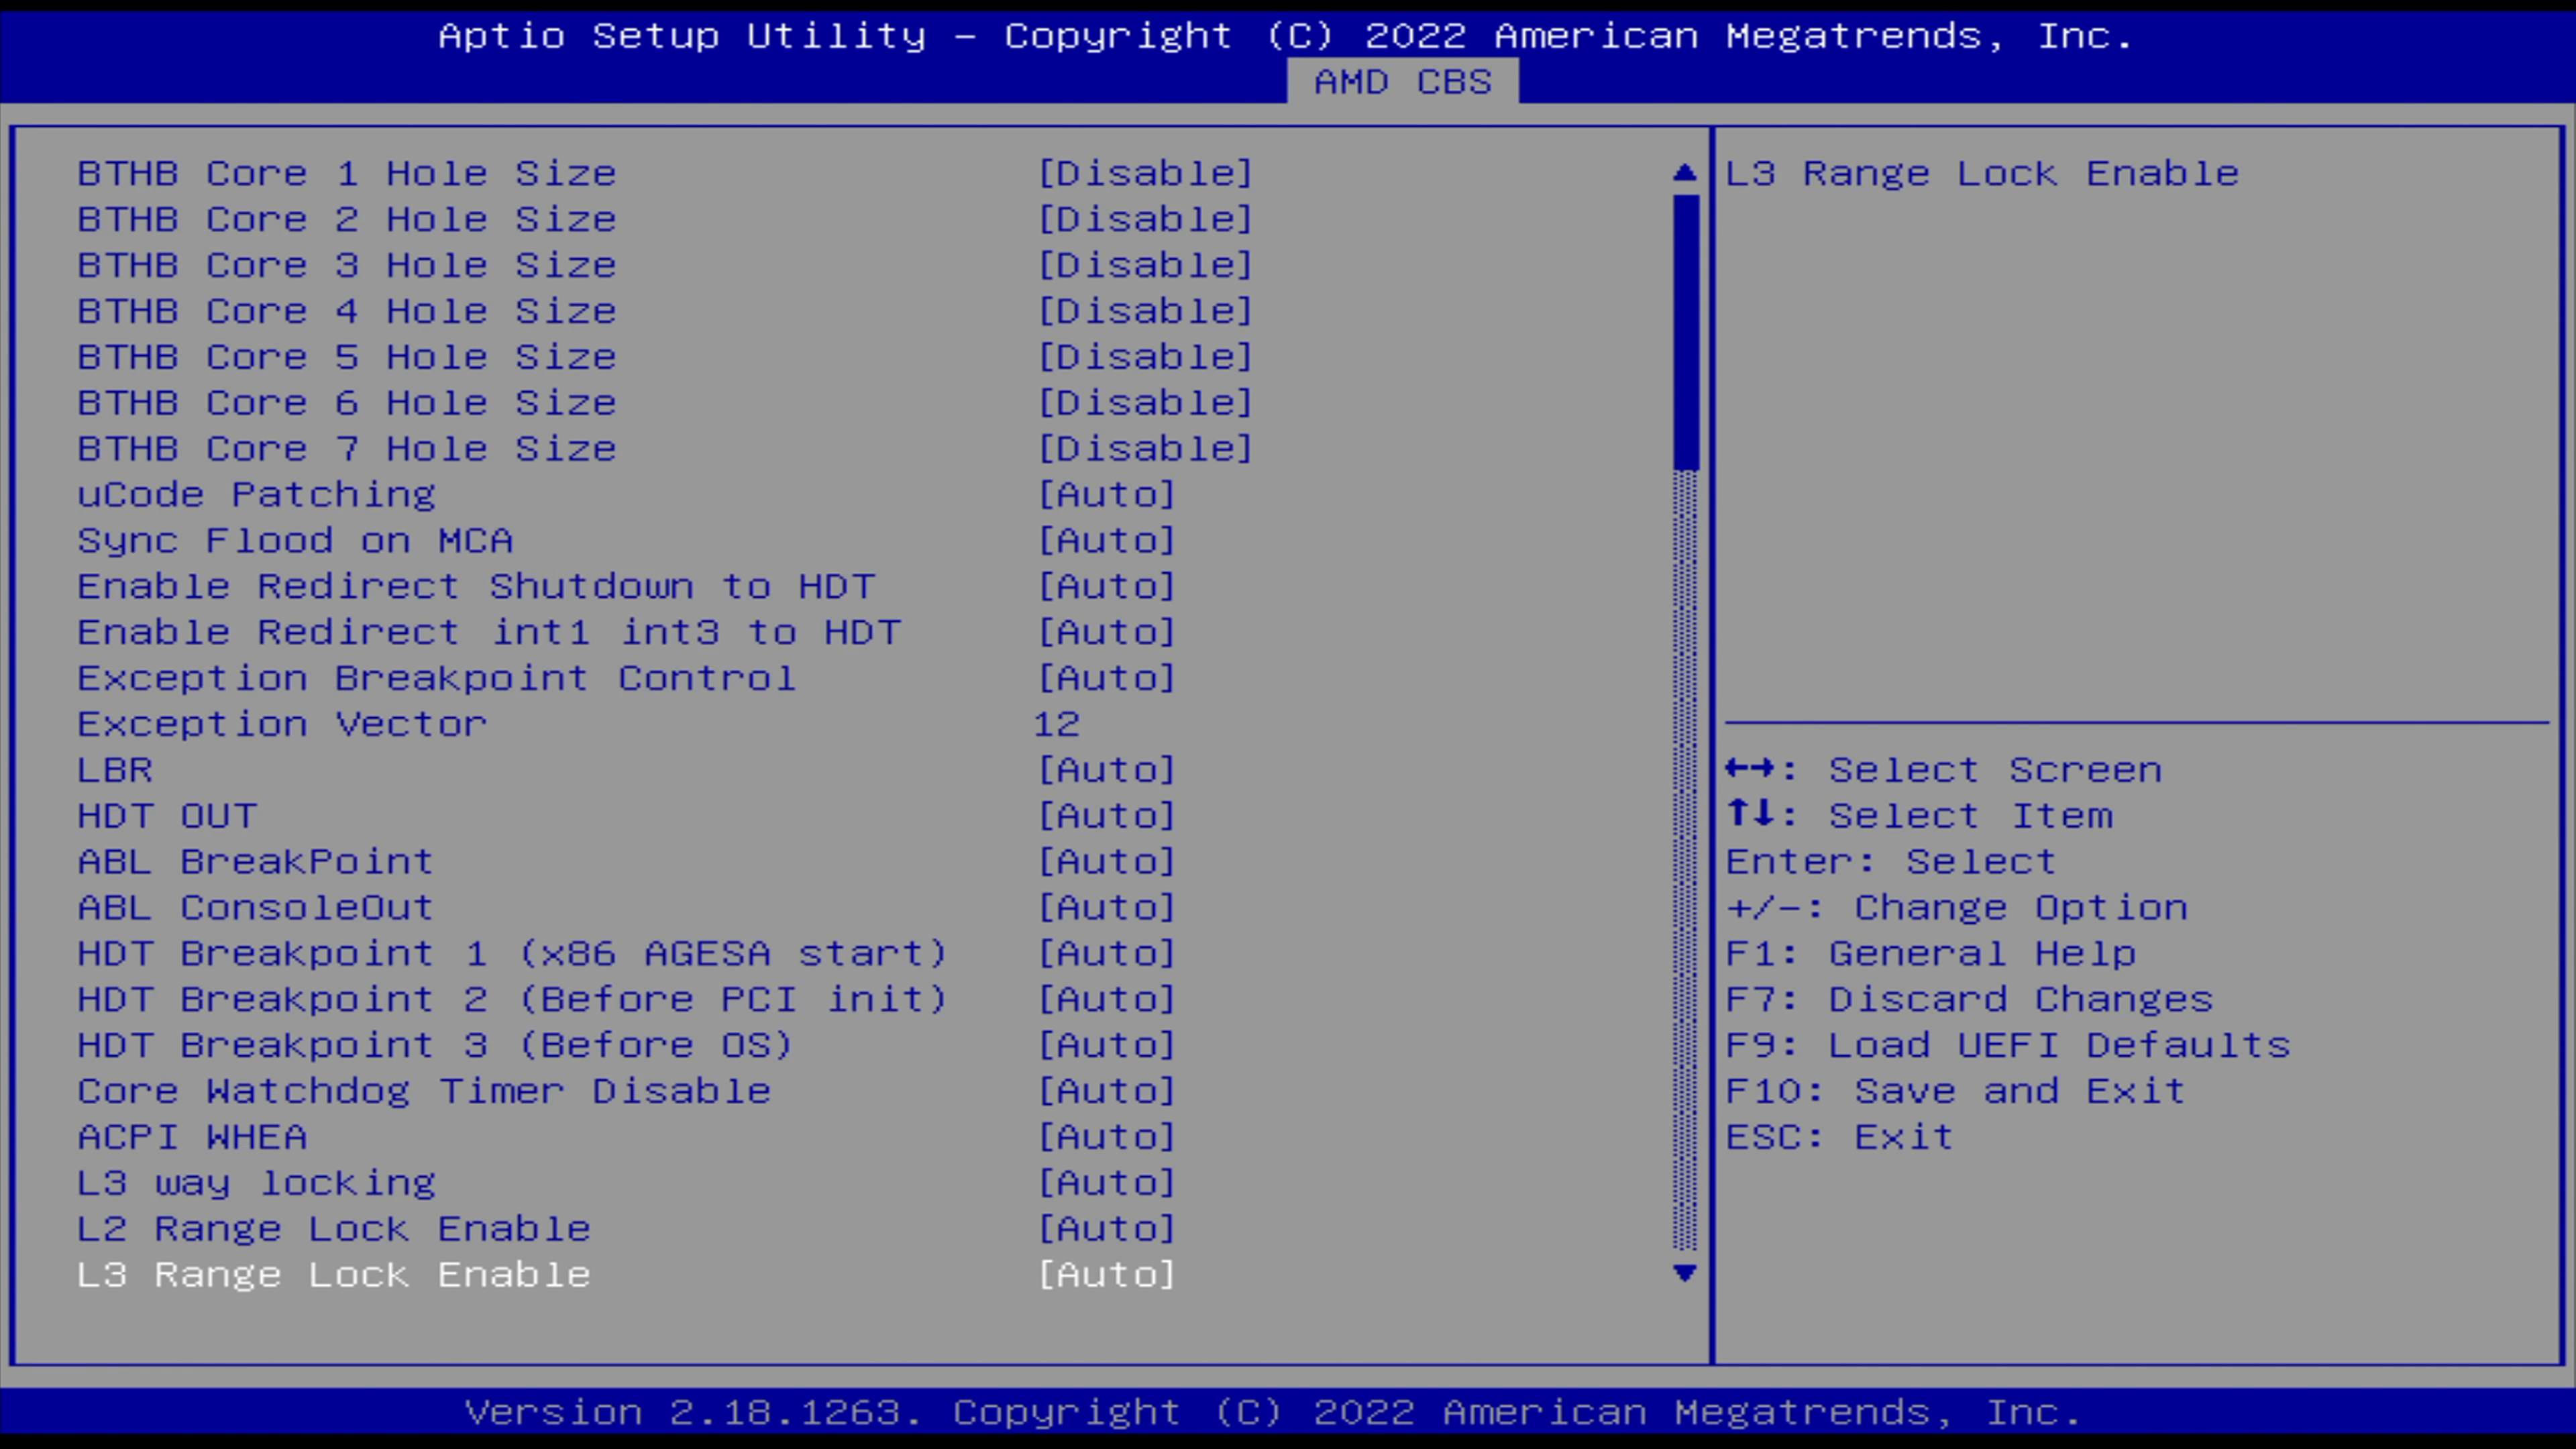The image size is (2576, 1449).
Task: Select the L2 Range Lock Enable row
Action: pyautogui.click(x=626, y=1230)
